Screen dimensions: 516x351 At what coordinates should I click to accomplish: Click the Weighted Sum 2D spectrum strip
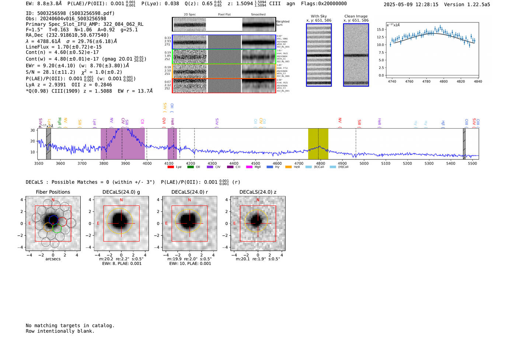click(x=224, y=24)
